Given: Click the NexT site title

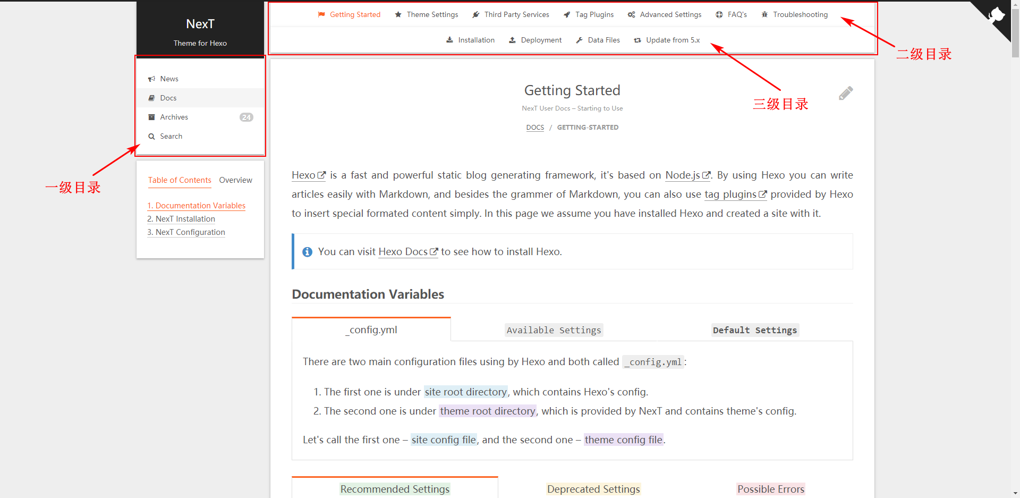Looking at the screenshot, I should tap(200, 24).
